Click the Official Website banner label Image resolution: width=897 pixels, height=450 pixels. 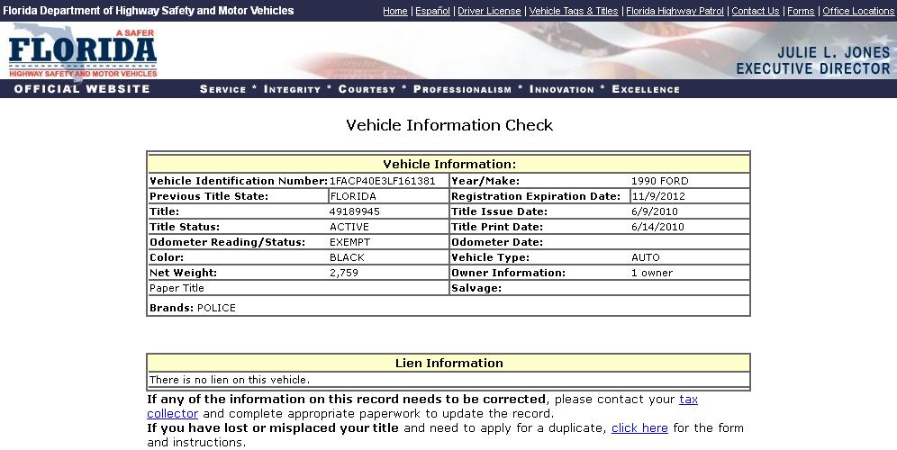point(82,89)
